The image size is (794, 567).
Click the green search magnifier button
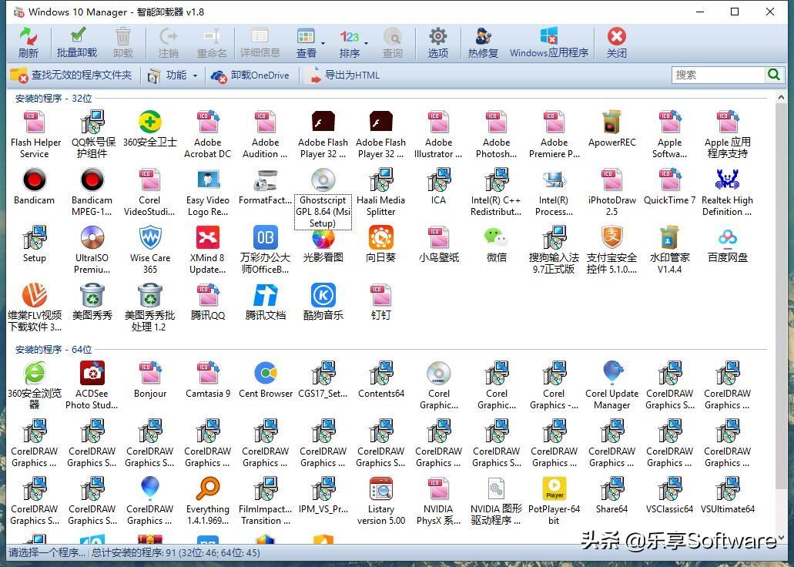(774, 75)
